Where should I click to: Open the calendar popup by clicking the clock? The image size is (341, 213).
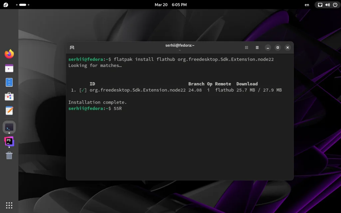[x=170, y=5]
